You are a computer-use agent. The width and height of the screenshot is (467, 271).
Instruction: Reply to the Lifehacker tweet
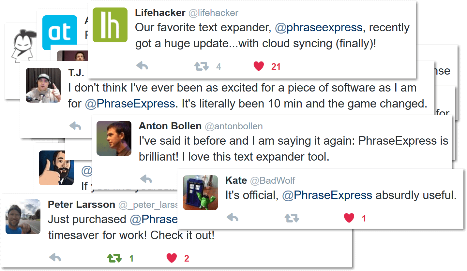142,66
